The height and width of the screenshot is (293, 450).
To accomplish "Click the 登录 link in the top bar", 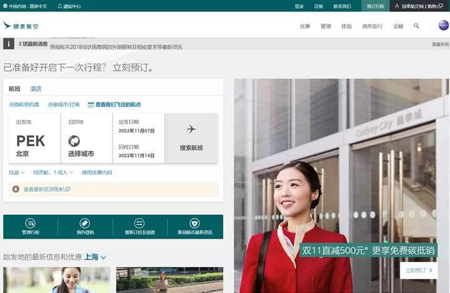I will [x=299, y=6].
